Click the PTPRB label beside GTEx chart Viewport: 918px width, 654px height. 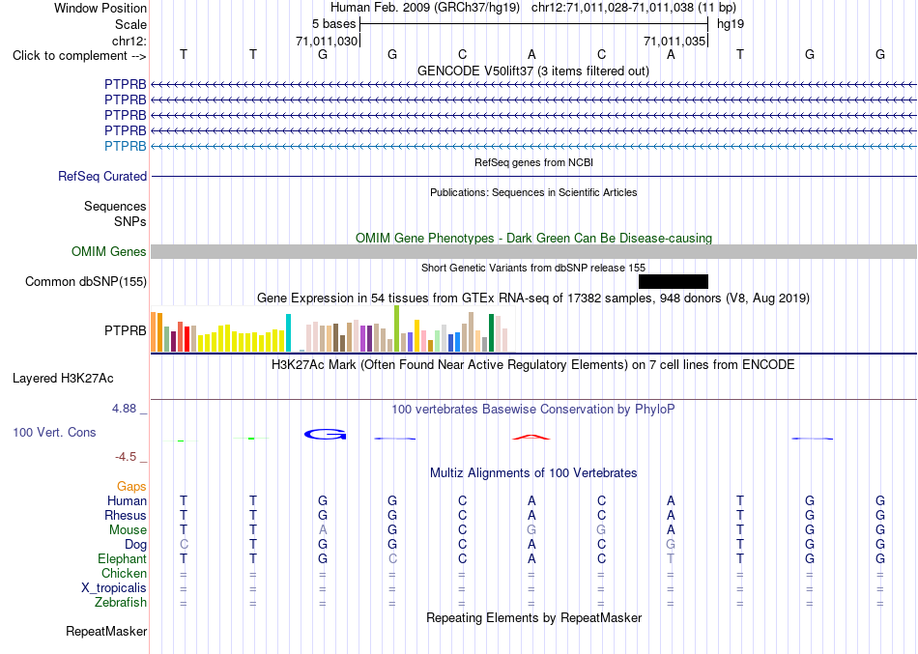pos(126,330)
